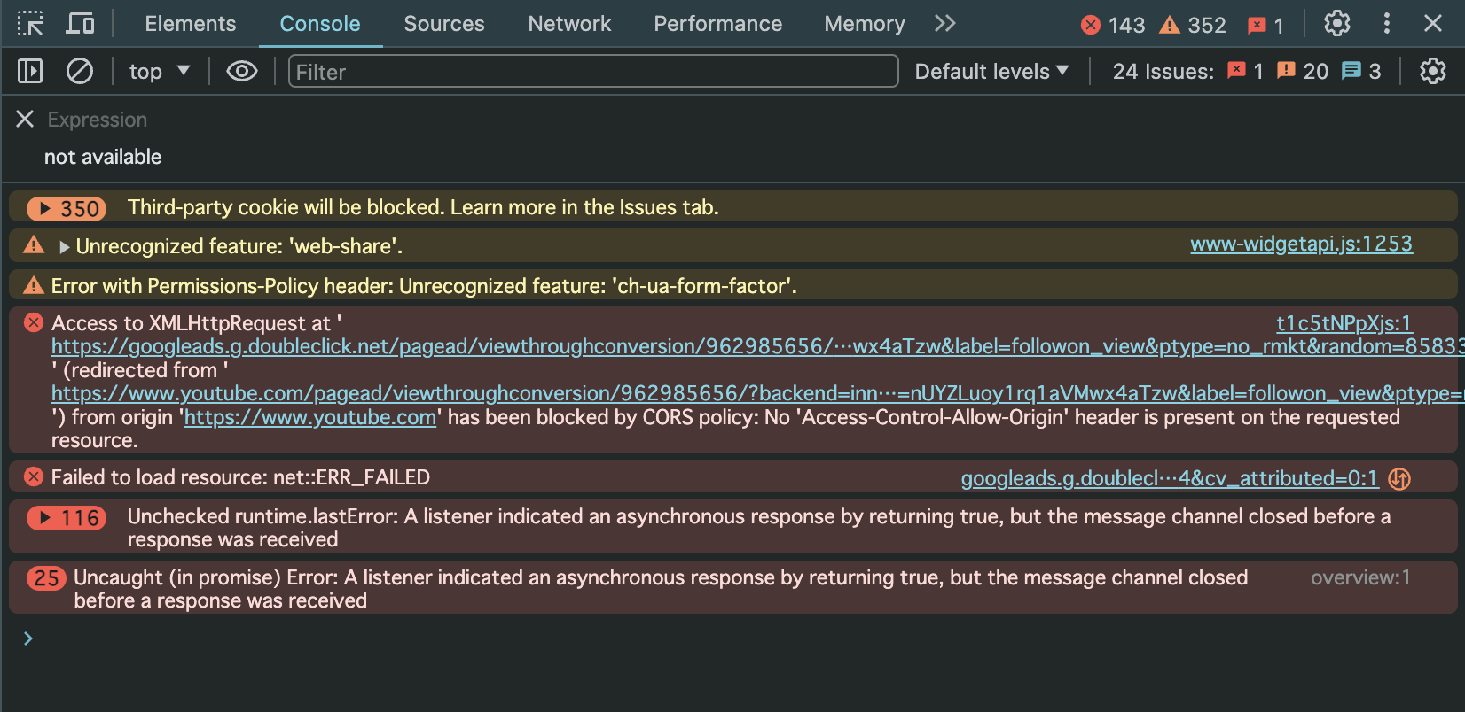Open the Network tab
The height and width of the screenshot is (712, 1465).
(x=569, y=24)
